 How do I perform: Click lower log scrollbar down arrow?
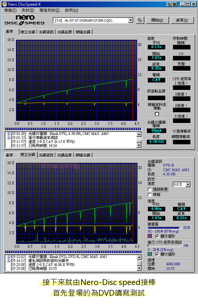[139, 268]
